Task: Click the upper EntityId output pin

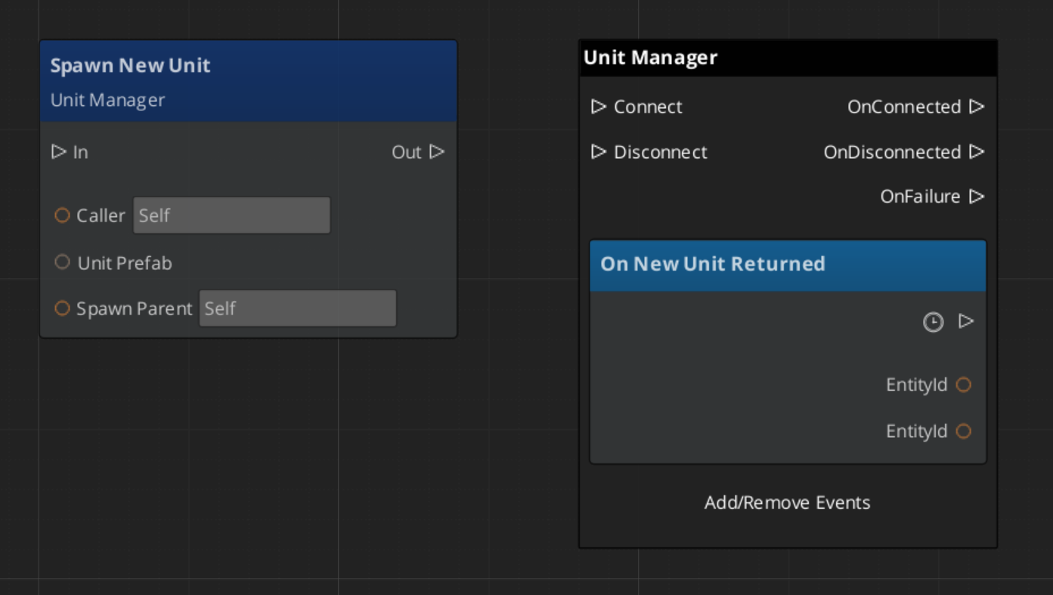Action: 963,385
